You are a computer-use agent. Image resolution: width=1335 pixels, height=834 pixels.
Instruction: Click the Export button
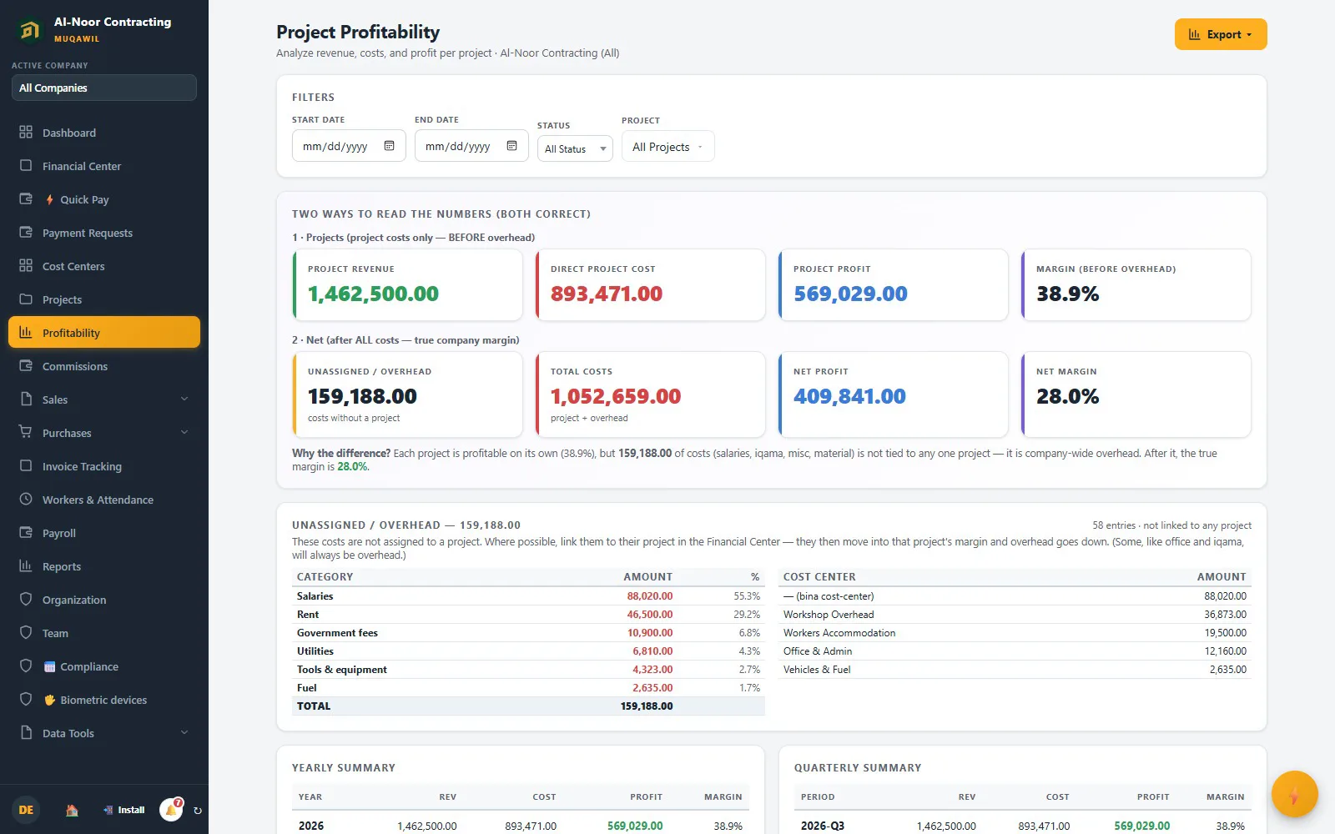[1221, 34]
